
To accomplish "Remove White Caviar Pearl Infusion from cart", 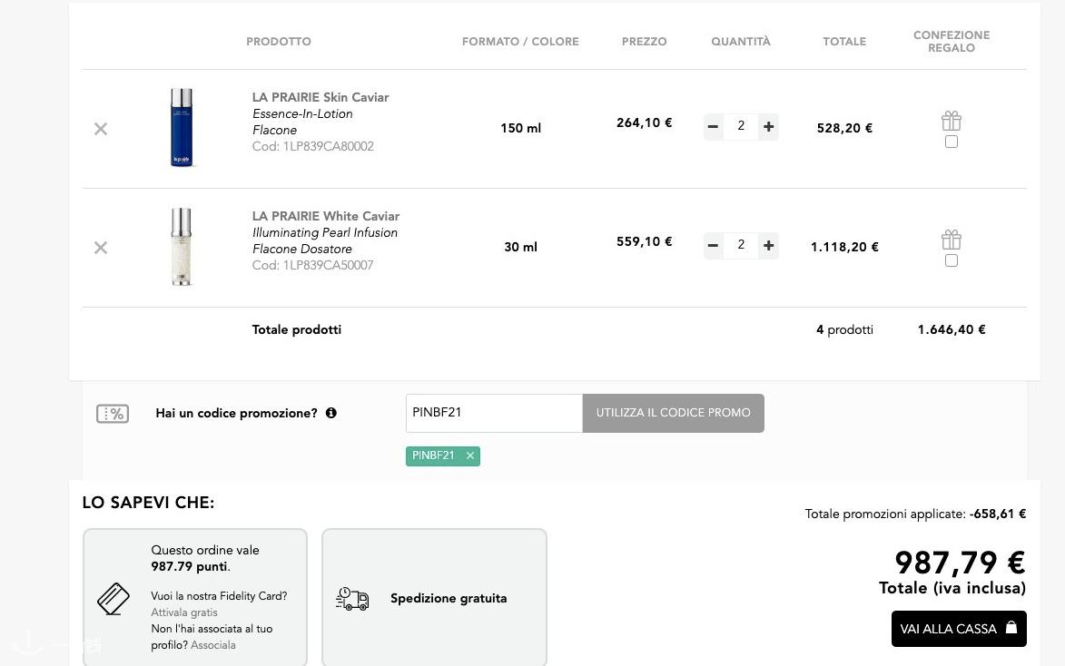I will coord(101,248).
